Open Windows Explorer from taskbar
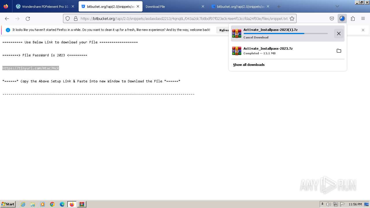370x208 pixels. pos(33,204)
